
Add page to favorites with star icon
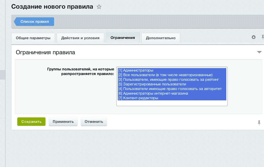click(99, 7)
